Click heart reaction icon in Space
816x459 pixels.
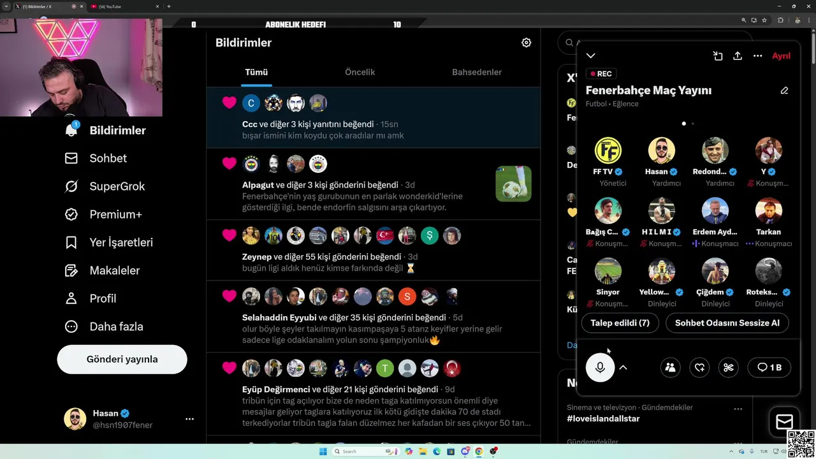699,367
